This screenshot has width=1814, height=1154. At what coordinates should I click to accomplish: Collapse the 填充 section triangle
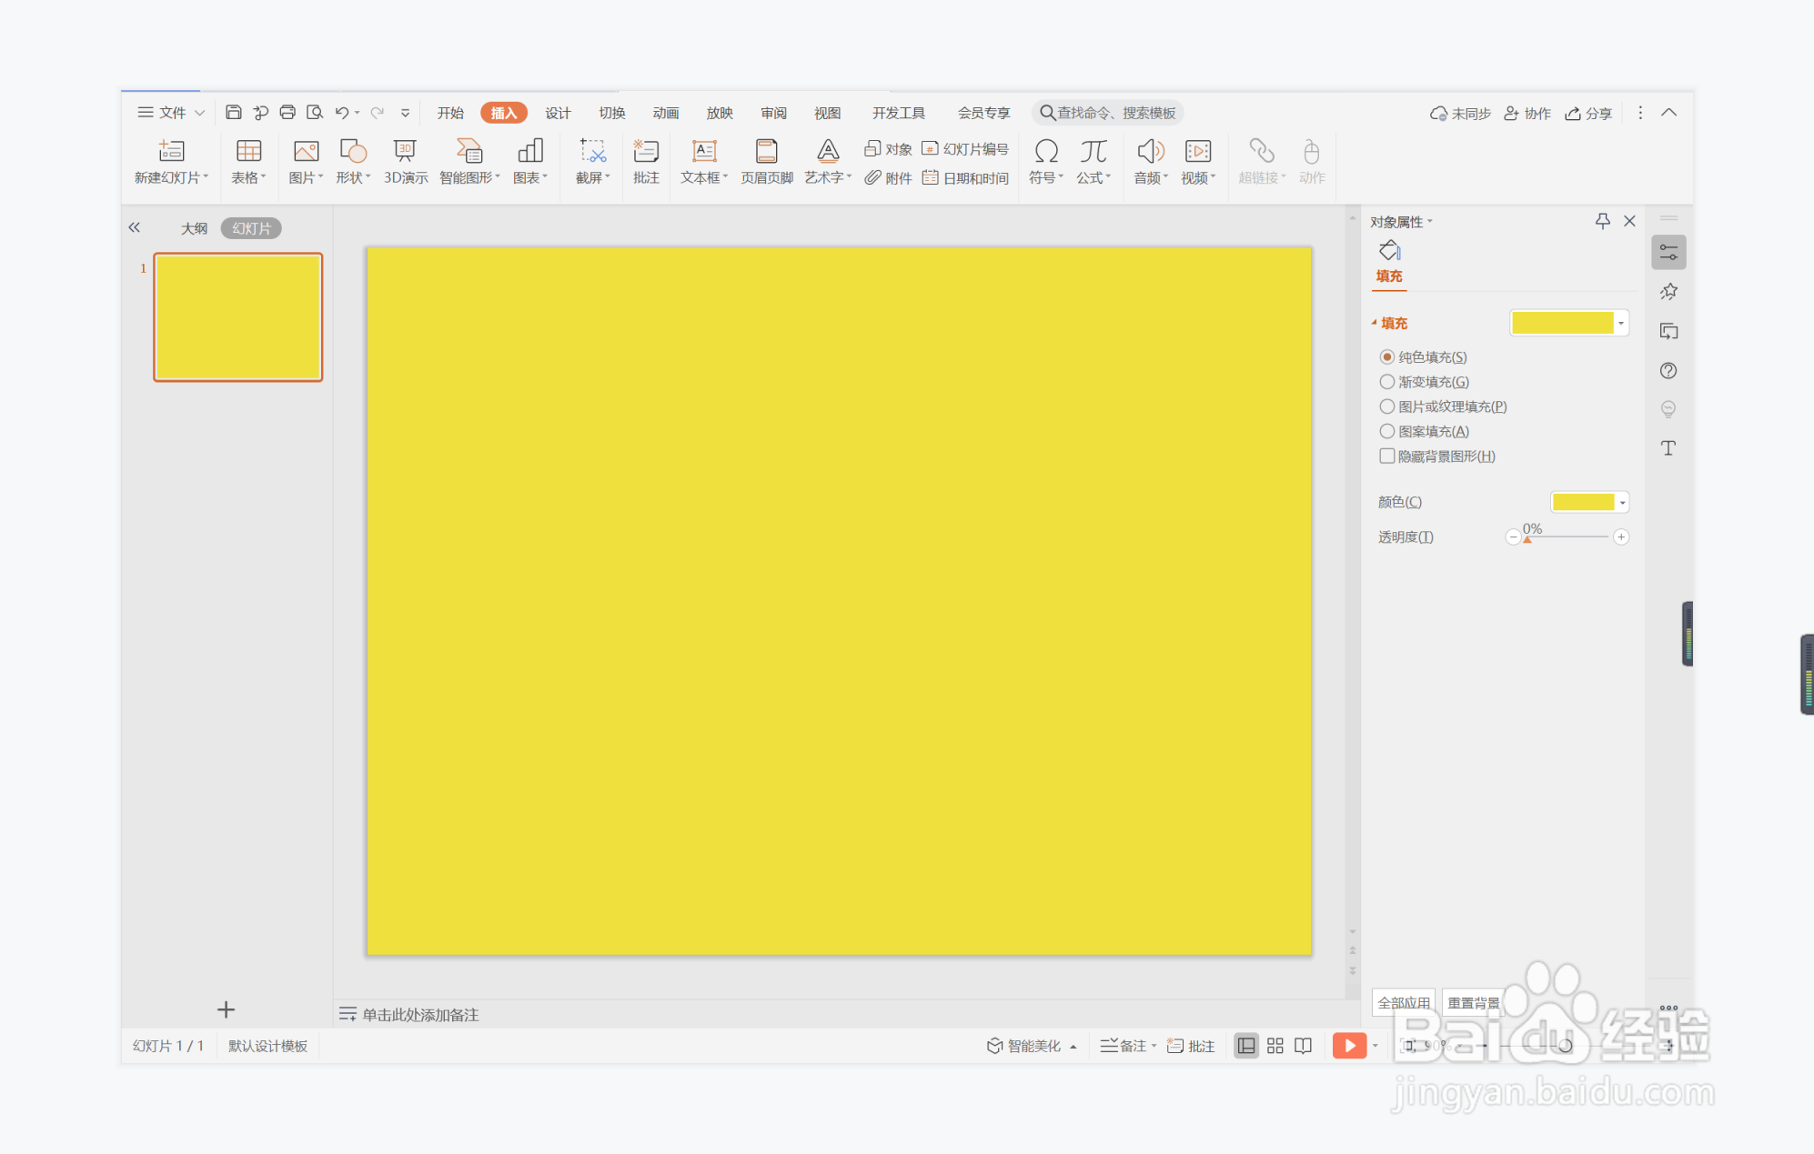pos(1375,323)
